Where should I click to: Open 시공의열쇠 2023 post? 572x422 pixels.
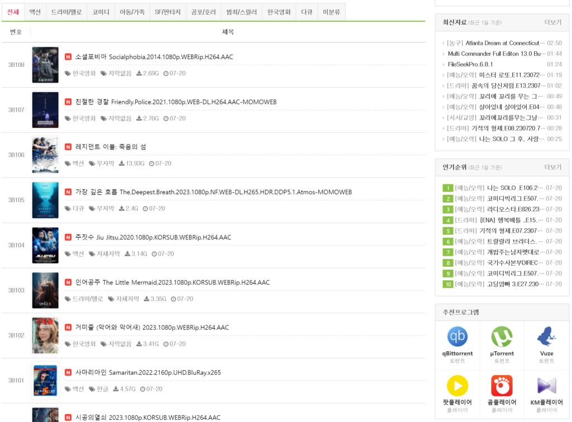pyautogui.click(x=147, y=418)
